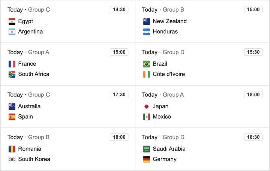The height and width of the screenshot is (171, 270).
Task: Open the Australia vs Spain match card
Action: point(67,106)
